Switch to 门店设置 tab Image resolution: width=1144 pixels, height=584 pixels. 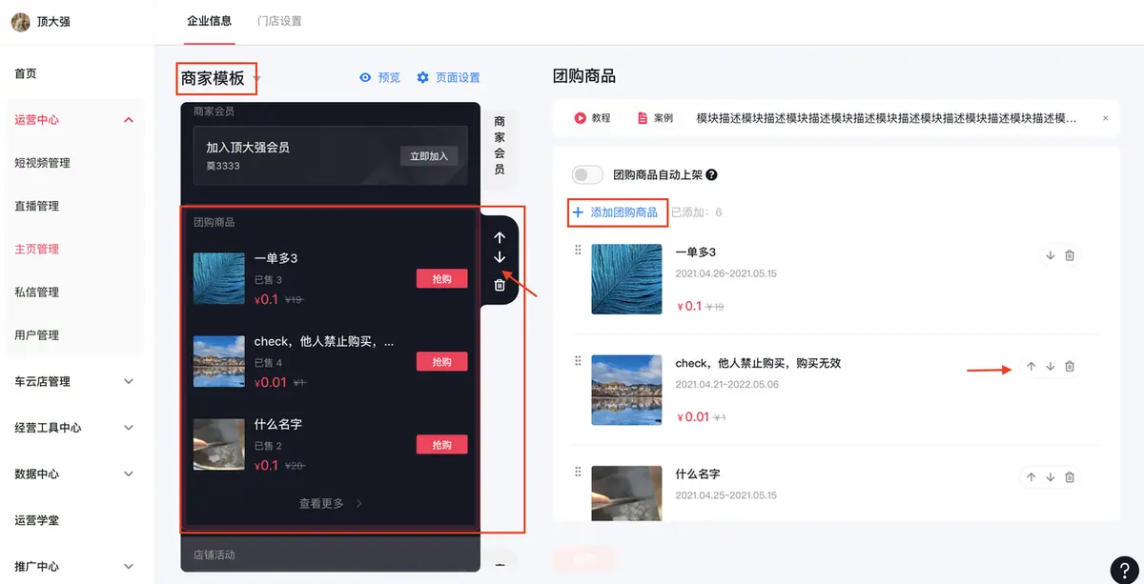click(279, 21)
